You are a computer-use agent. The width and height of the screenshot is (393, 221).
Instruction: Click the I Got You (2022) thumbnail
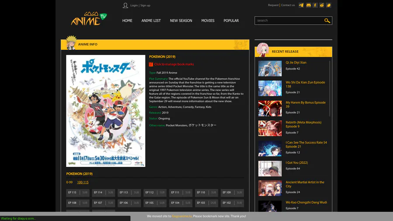click(x=270, y=169)
